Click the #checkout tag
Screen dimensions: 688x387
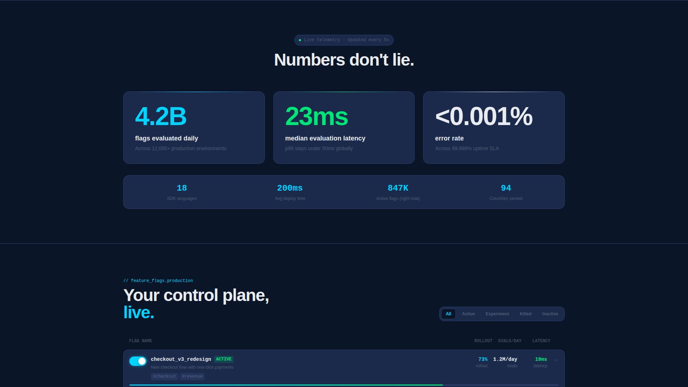click(x=164, y=376)
